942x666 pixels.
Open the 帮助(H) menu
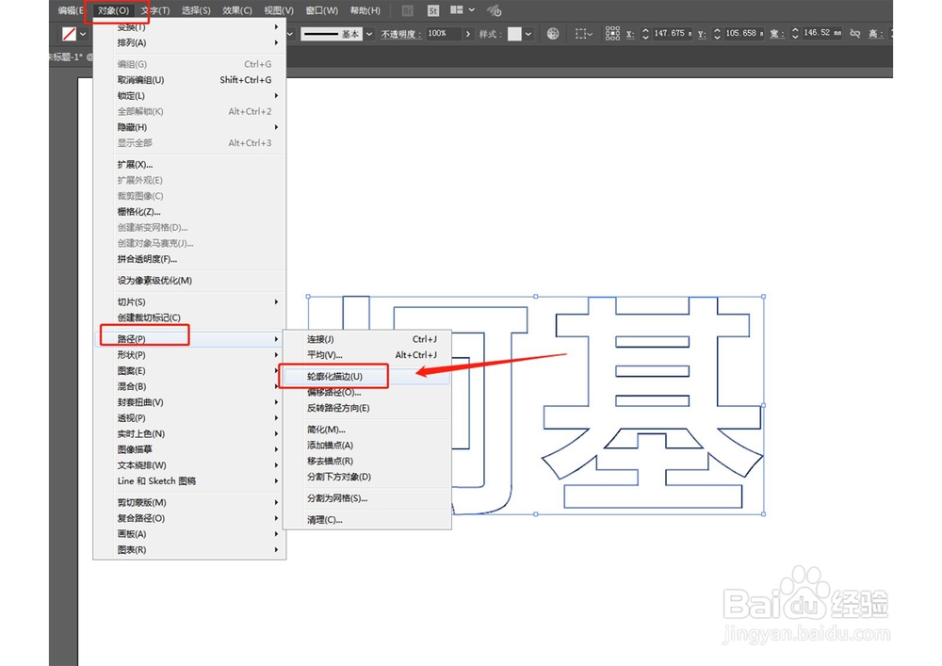[365, 10]
